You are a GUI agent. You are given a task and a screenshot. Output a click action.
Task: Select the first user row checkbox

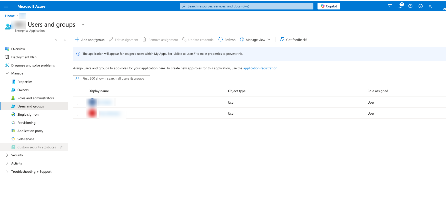80,102
